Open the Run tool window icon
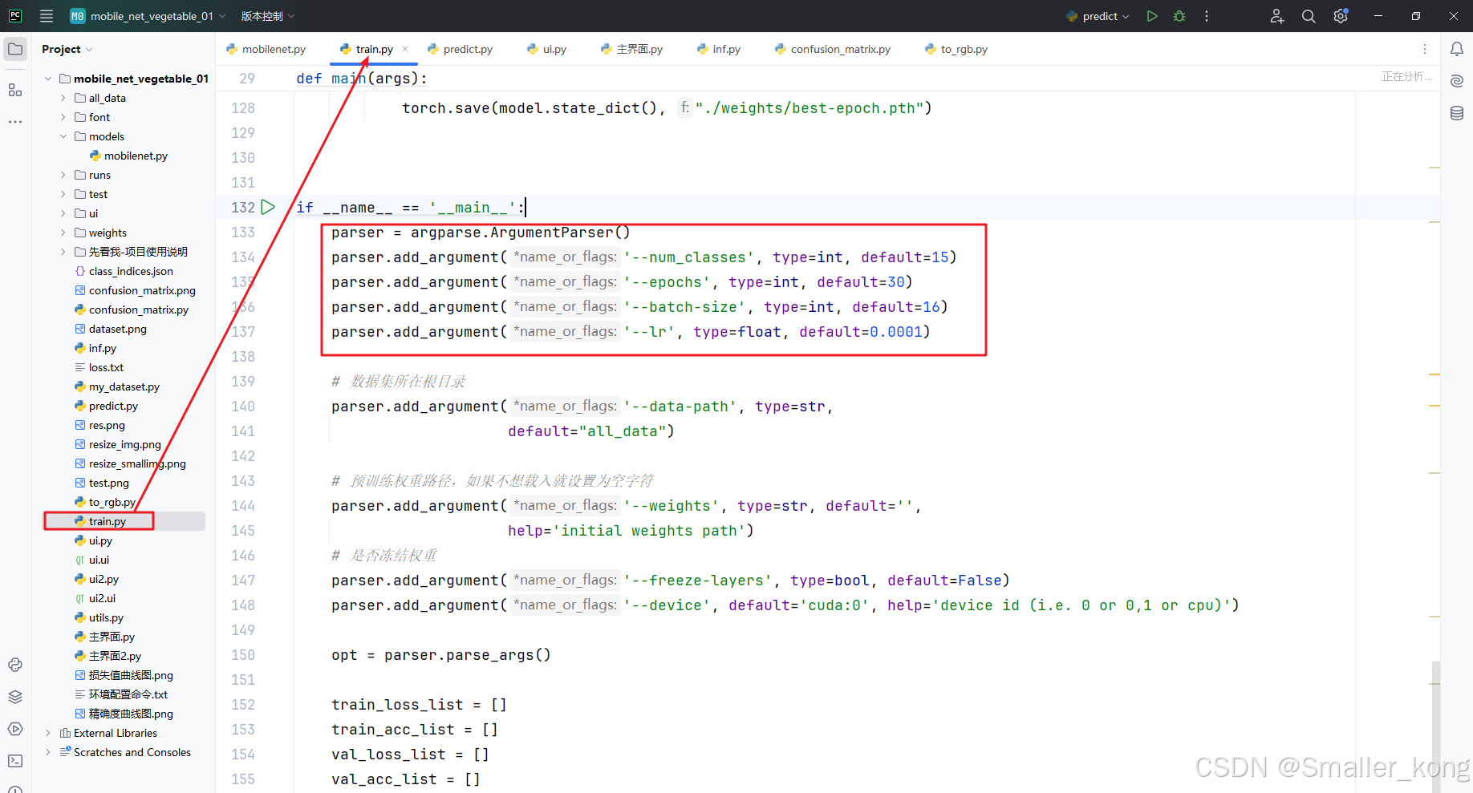This screenshot has width=1473, height=793. point(15,729)
